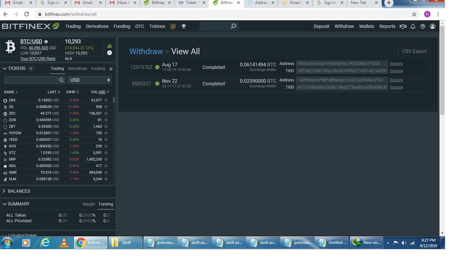
Task: Bookmark this page with the star icon
Action: 414,14
